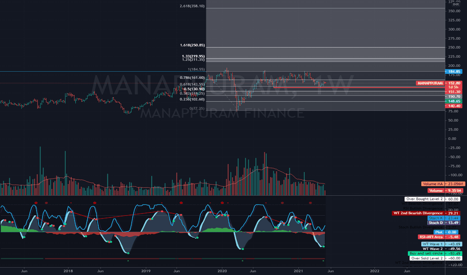
Task: Select the 1.33(219.95) Fibonacci level label
Action: point(193,56)
